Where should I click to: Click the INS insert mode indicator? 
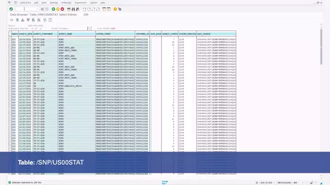(x=295, y=183)
